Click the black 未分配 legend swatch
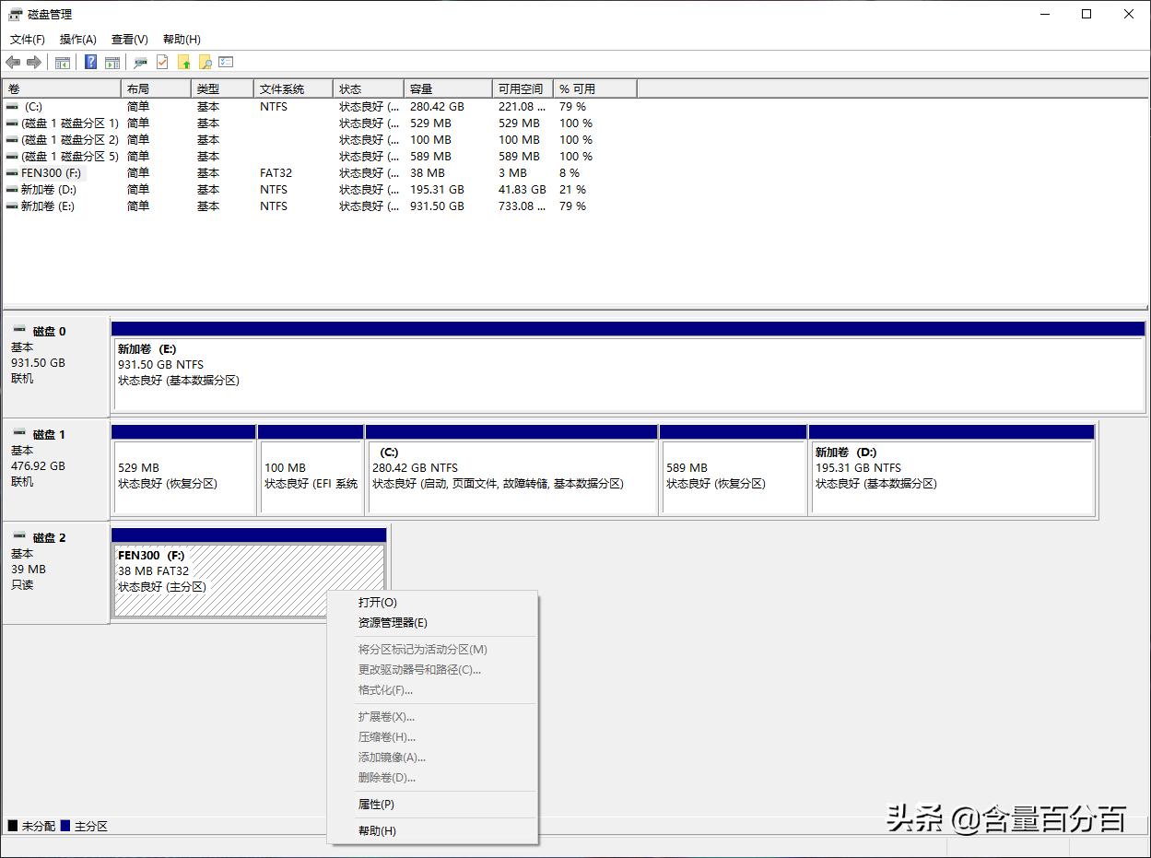Viewport: 1151px width, 858px height. coord(13,827)
